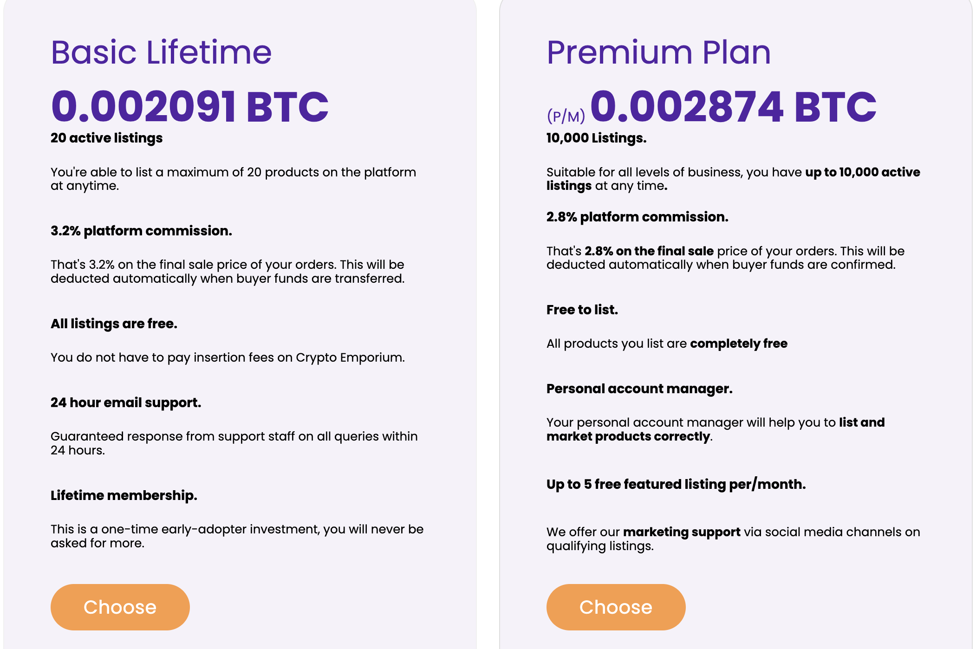The width and height of the screenshot is (976, 649).
Task: Click the (P/M) label beside premium price
Action: pos(566,116)
